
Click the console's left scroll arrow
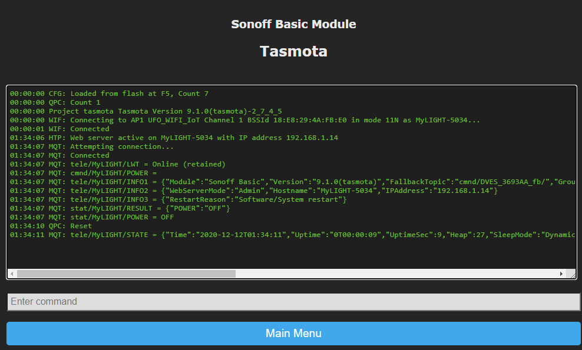[x=12, y=274]
